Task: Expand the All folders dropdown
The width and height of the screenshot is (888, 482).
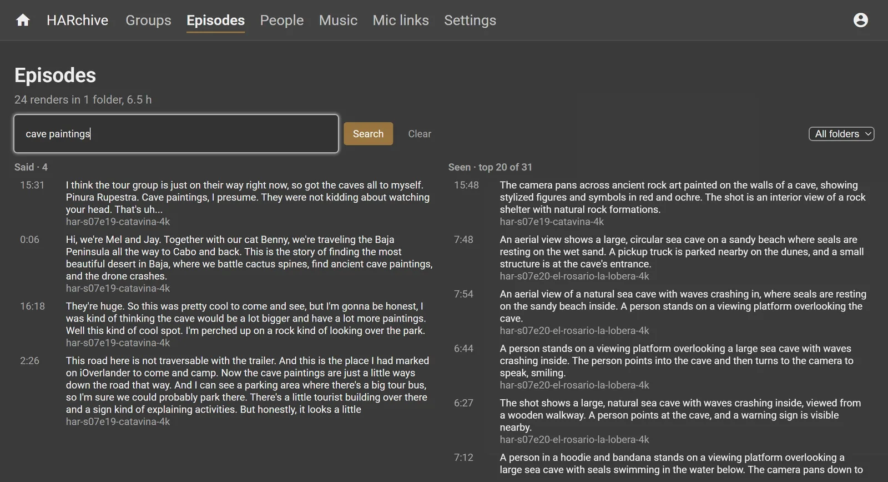Action: tap(841, 134)
